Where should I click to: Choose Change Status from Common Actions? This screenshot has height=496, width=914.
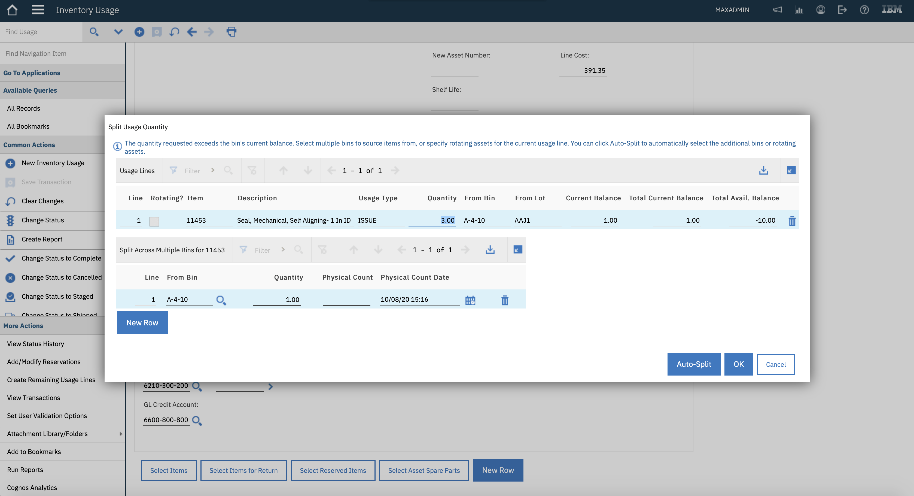pos(42,220)
